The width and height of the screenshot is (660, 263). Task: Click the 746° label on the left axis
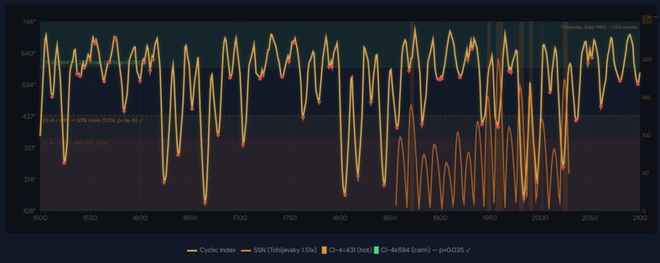pos(29,22)
